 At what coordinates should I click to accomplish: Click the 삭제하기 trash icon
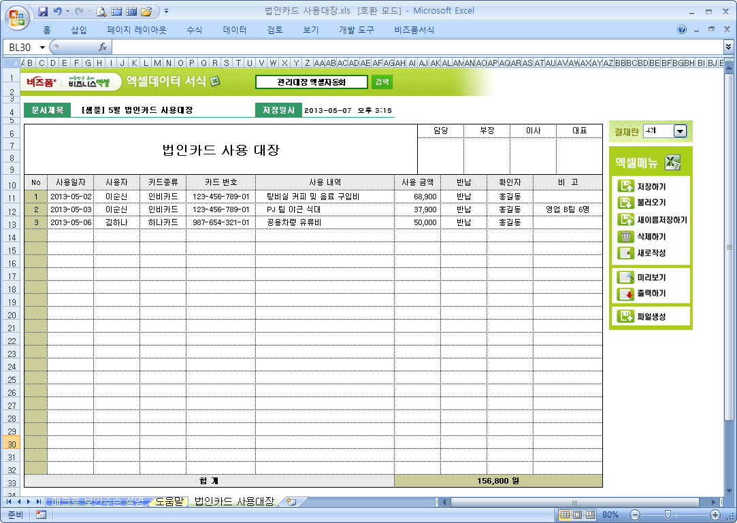tap(625, 237)
